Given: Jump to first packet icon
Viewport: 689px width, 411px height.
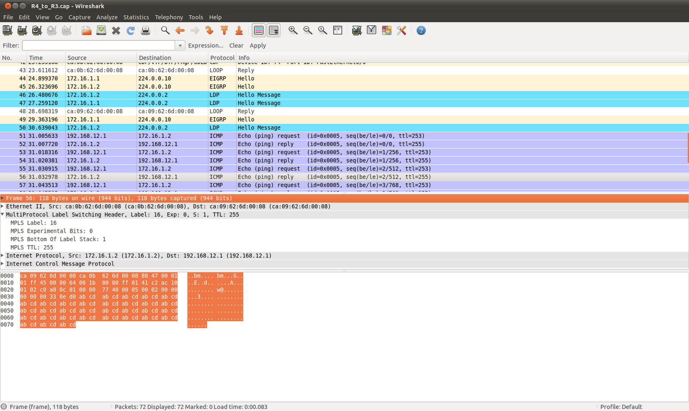Looking at the screenshot, I should pyautogui.click(x=224, y=30).
